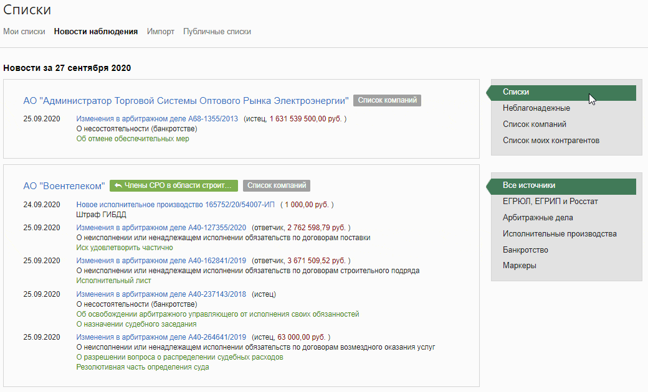
Task: Click text about договорам поставки obligations
Action: click(223, 238)
